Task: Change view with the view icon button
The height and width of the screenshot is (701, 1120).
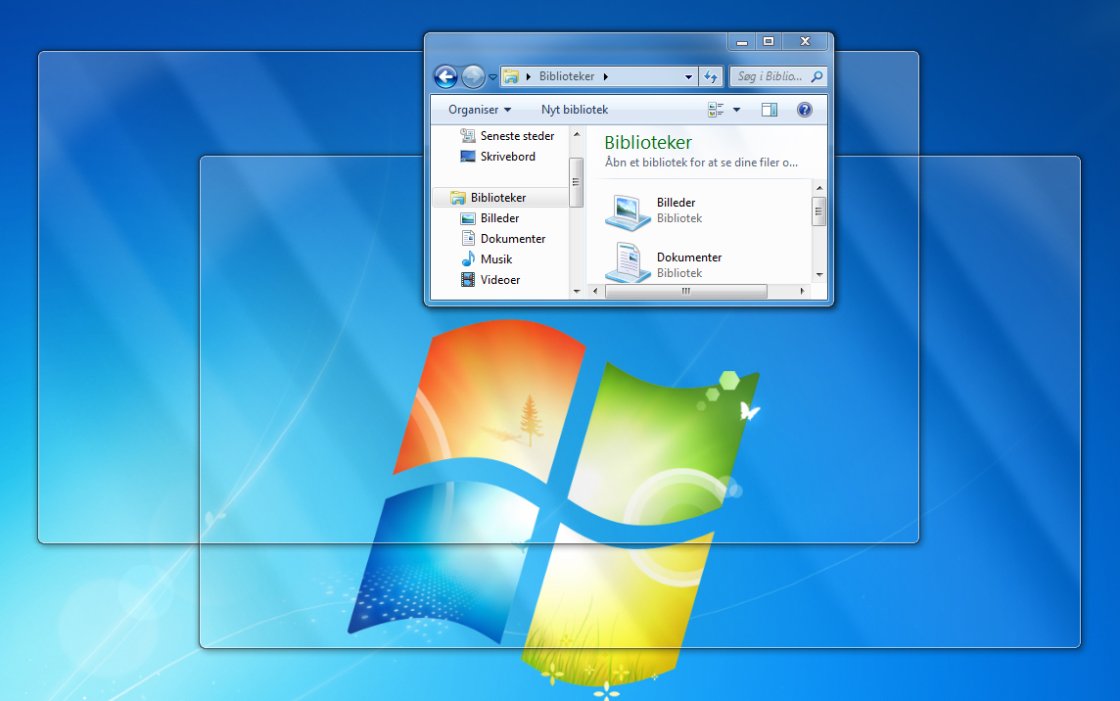Action: [x=716, y=110]
